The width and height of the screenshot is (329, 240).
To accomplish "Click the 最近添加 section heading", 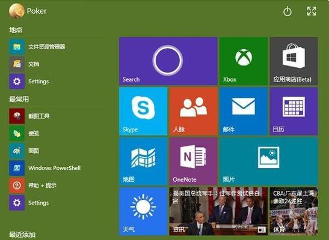I will pyautogui.click(x=22, y=235).
